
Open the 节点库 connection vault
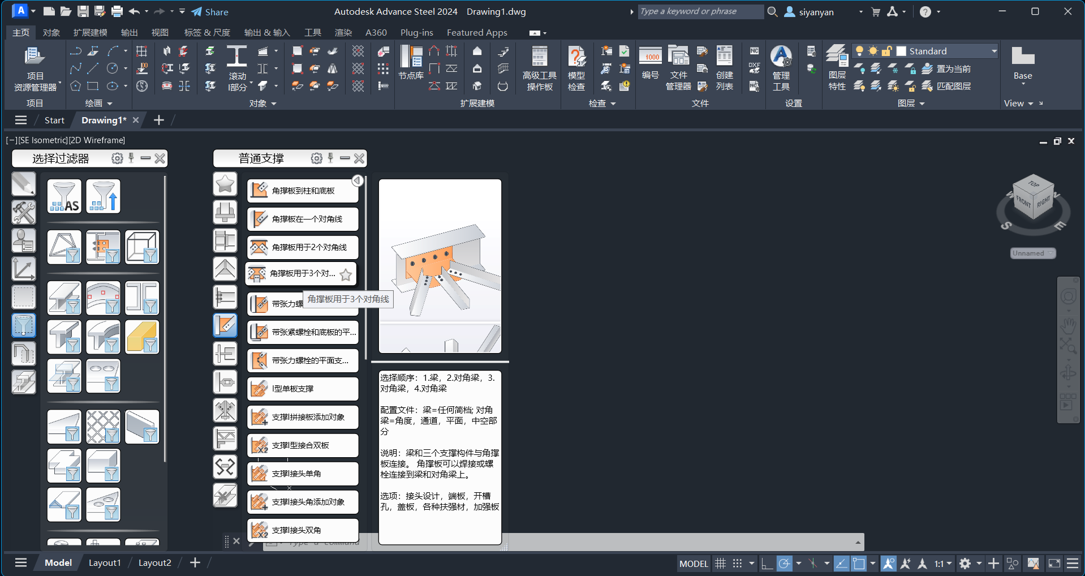point(411,62)
